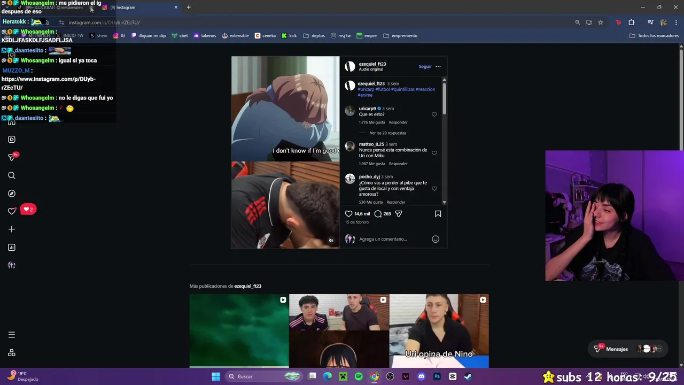Create a new post with plus icon
Viewport: 684px width, 385px height.
click(12, 229)
